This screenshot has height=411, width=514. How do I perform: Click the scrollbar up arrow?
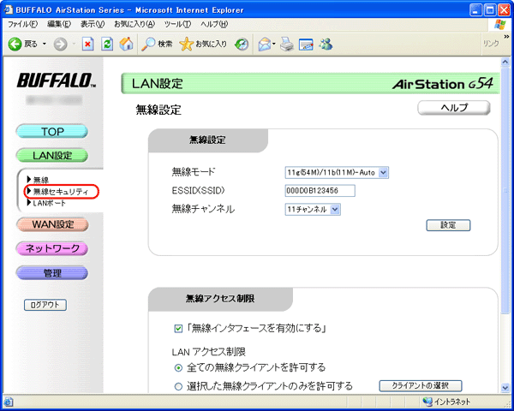[x=505, y=62]
